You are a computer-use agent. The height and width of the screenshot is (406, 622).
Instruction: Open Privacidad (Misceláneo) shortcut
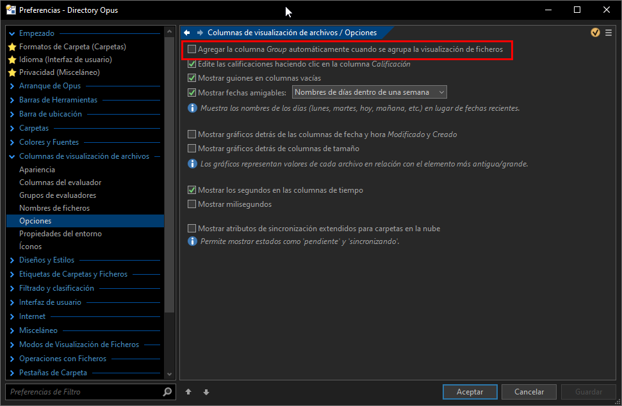tap(60, 72)
